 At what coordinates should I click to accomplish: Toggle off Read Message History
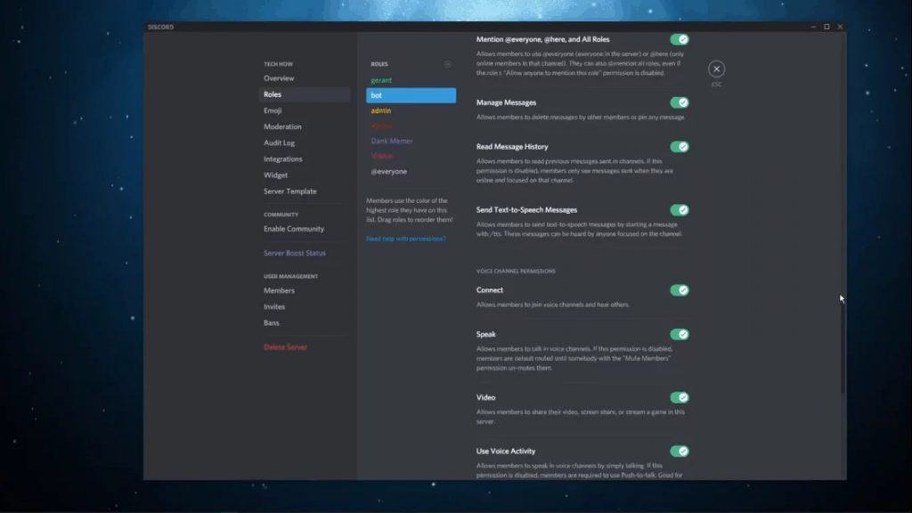point(680,147)
